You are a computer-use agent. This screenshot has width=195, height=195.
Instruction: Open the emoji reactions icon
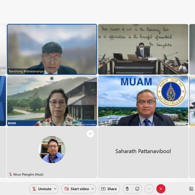point(137,189)
